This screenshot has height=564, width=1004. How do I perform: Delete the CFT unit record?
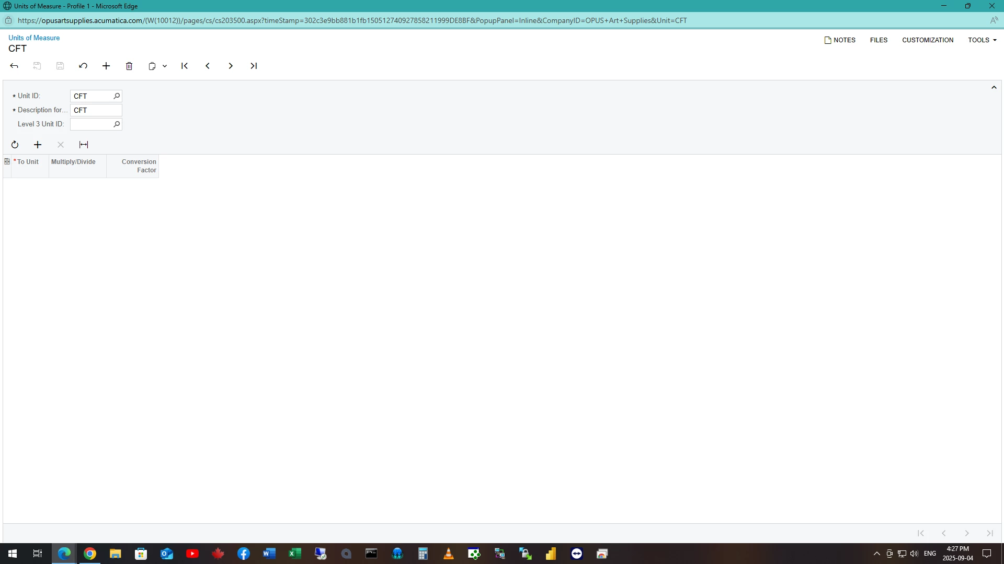click(x=129, y=66)
